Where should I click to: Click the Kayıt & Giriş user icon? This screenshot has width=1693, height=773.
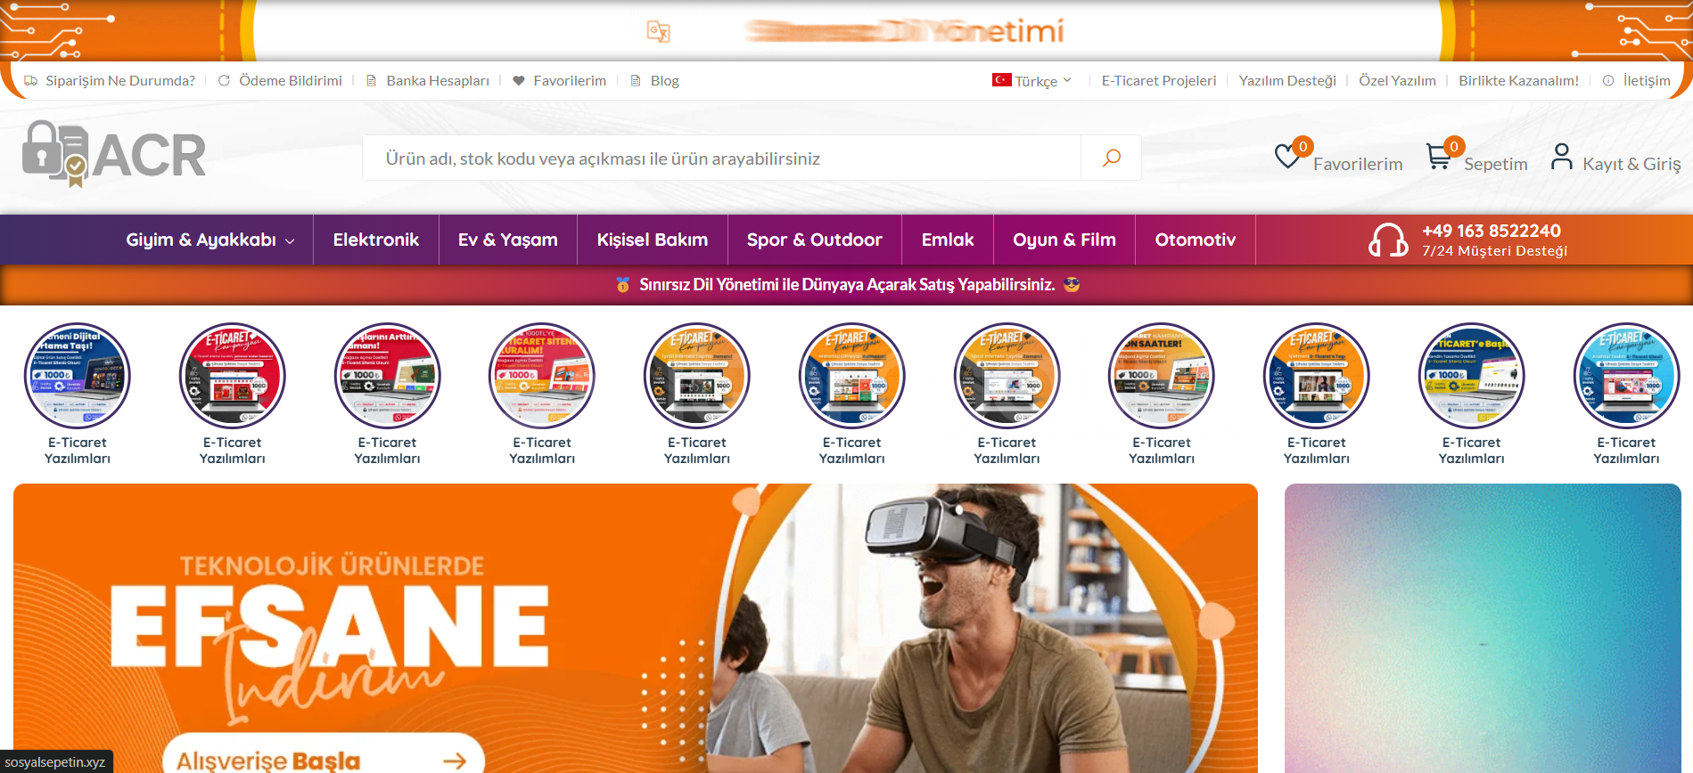pyautogui.click(x=1561, y=156)
